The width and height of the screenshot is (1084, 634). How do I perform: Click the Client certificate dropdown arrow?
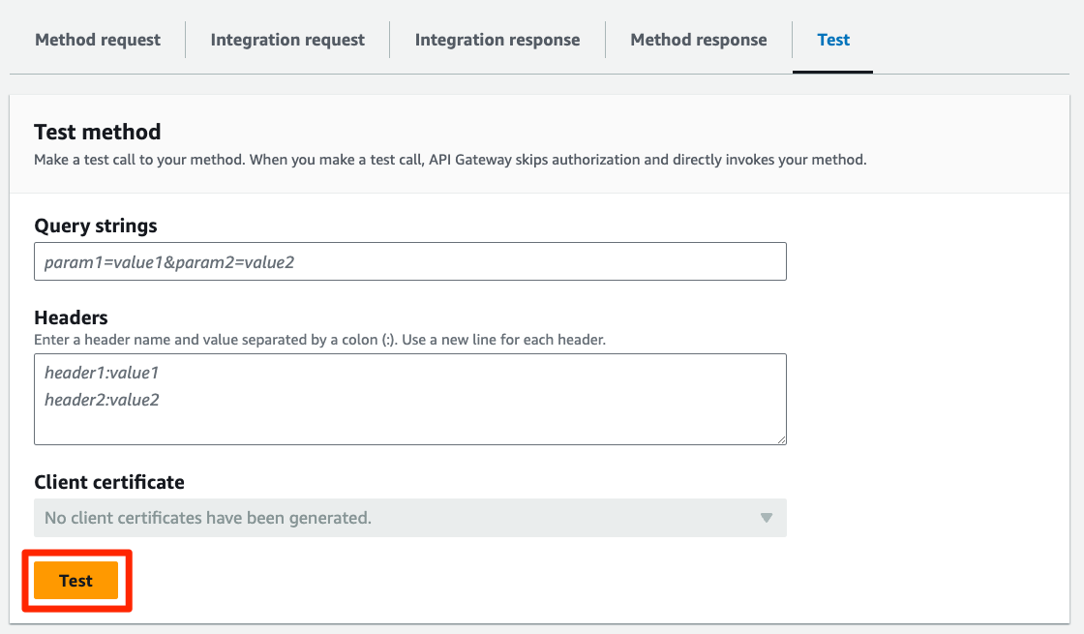coord(767,518)
